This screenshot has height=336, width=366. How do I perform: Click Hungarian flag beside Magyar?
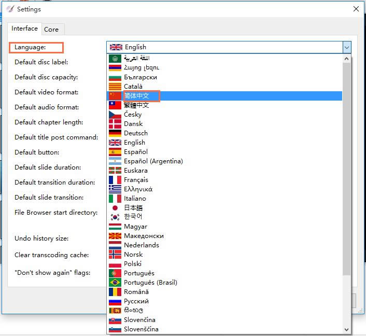(x=115, y=227)
